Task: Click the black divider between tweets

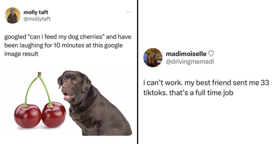Action: tap(137, 72)
